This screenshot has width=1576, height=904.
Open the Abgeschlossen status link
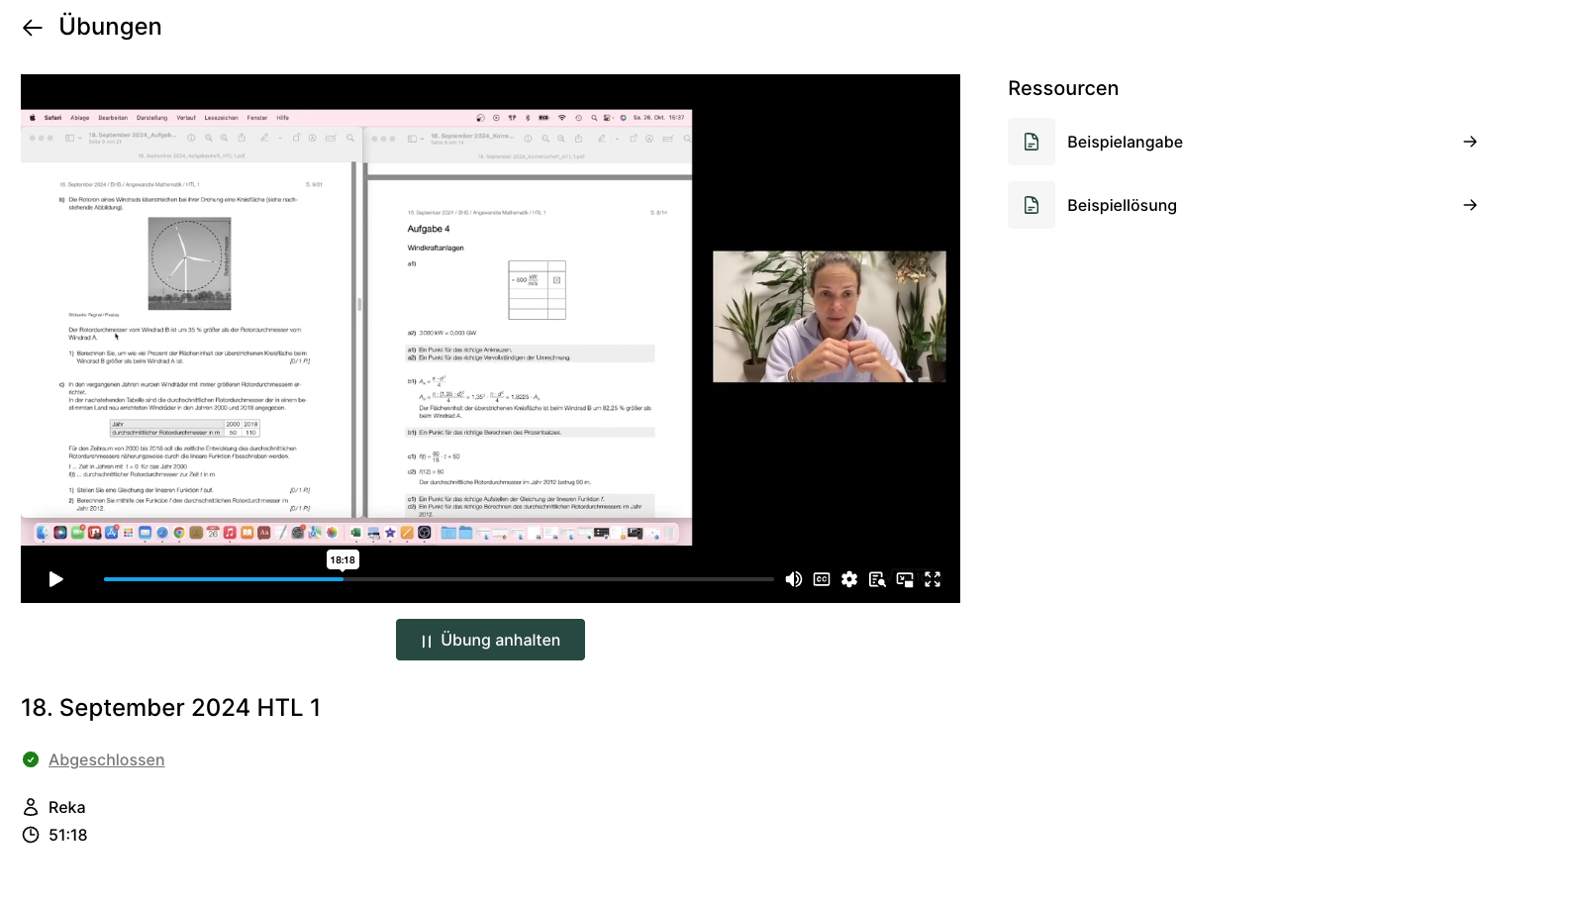(x=107, y=759)
